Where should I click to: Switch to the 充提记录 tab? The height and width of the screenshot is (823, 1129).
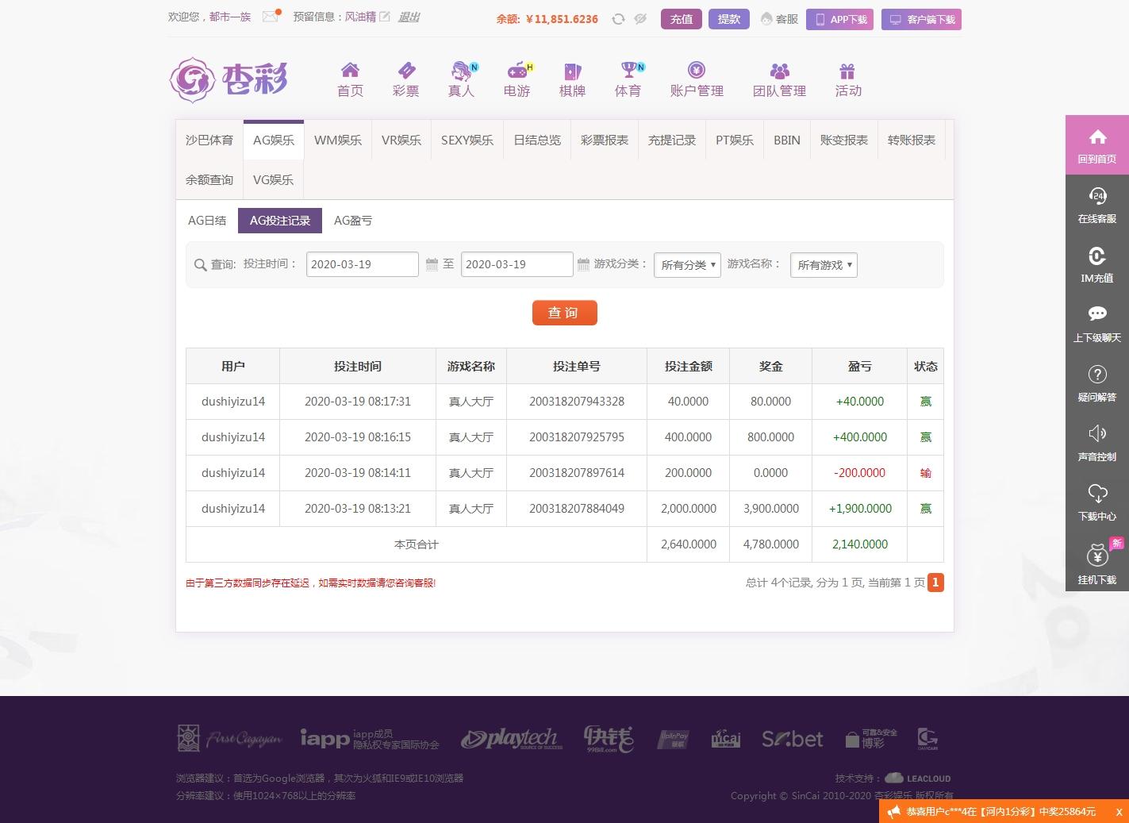tap(671, 140)
